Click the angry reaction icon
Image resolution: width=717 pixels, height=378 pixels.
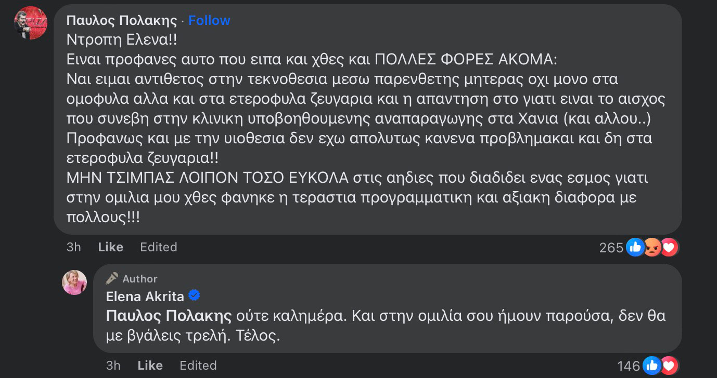coord(652,248)
